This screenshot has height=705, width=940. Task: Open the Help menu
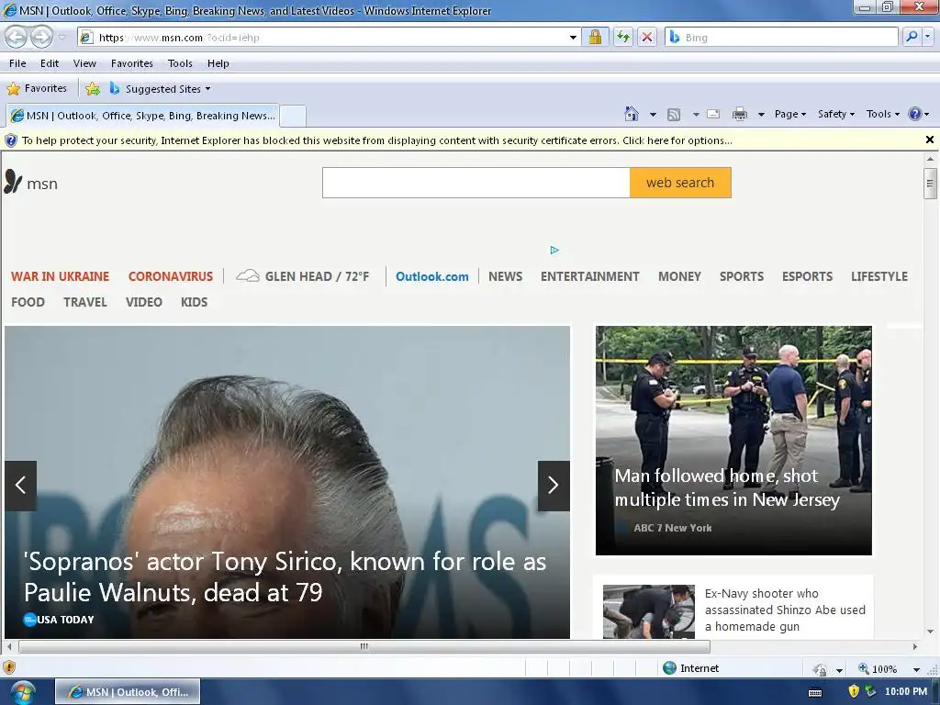(x=218, y=63)
